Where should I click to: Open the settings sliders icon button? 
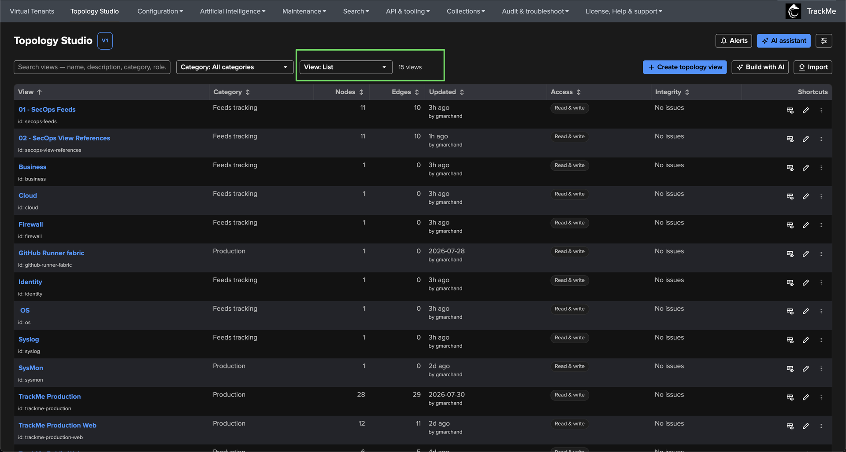tap(824, 40)
